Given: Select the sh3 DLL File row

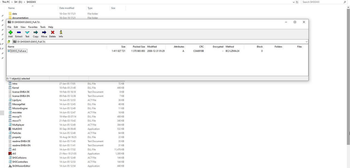Looking at the screenshot, I should [67, 149].
